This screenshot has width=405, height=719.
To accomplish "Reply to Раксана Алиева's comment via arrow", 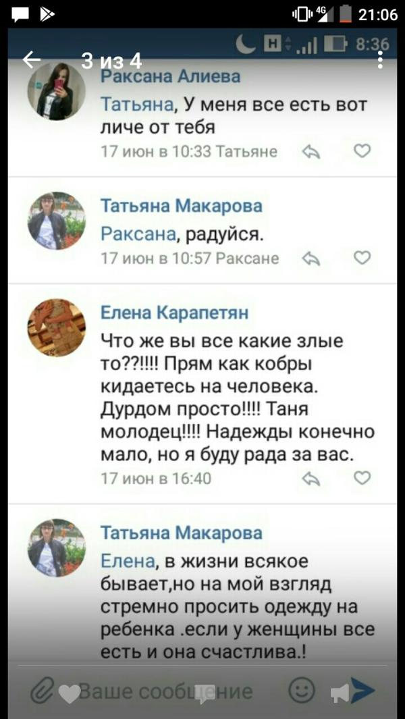I will click(311, 152).
